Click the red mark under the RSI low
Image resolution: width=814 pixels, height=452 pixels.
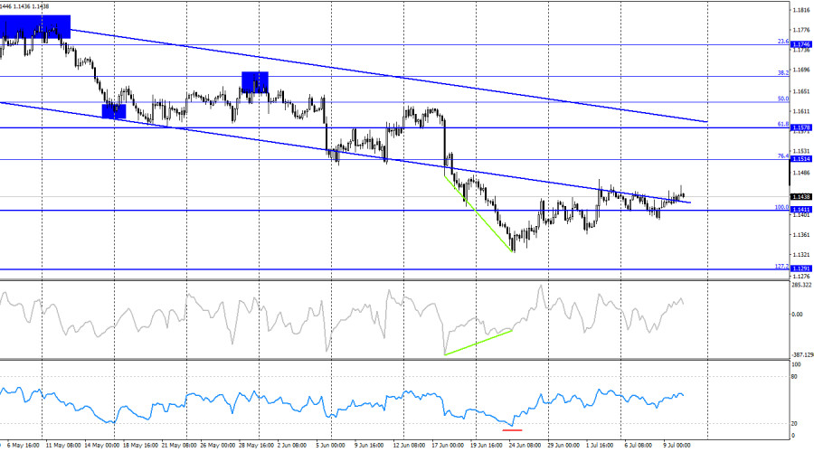[x=512, y=429]
